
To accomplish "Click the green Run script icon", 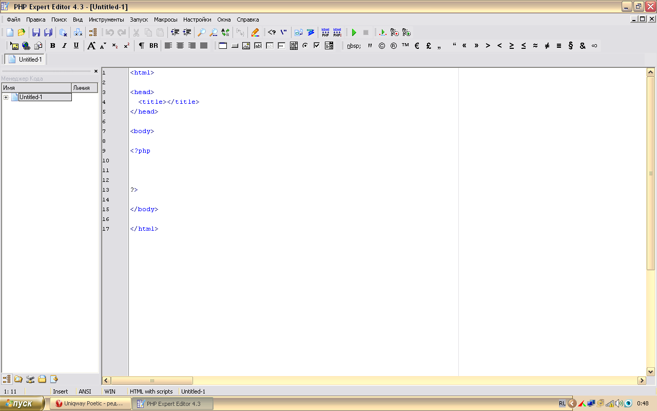I will coord(354,32).
